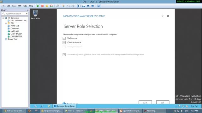Expand the ZIN folder node

(x=6, y=23)
